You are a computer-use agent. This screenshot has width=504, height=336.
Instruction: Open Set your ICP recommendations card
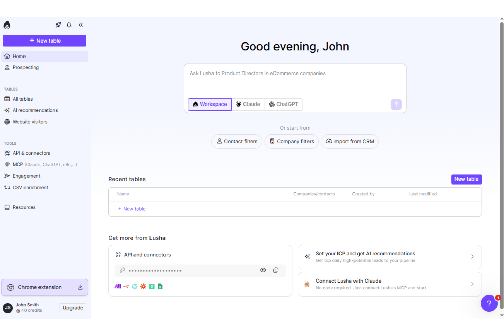tap(390, 257)
